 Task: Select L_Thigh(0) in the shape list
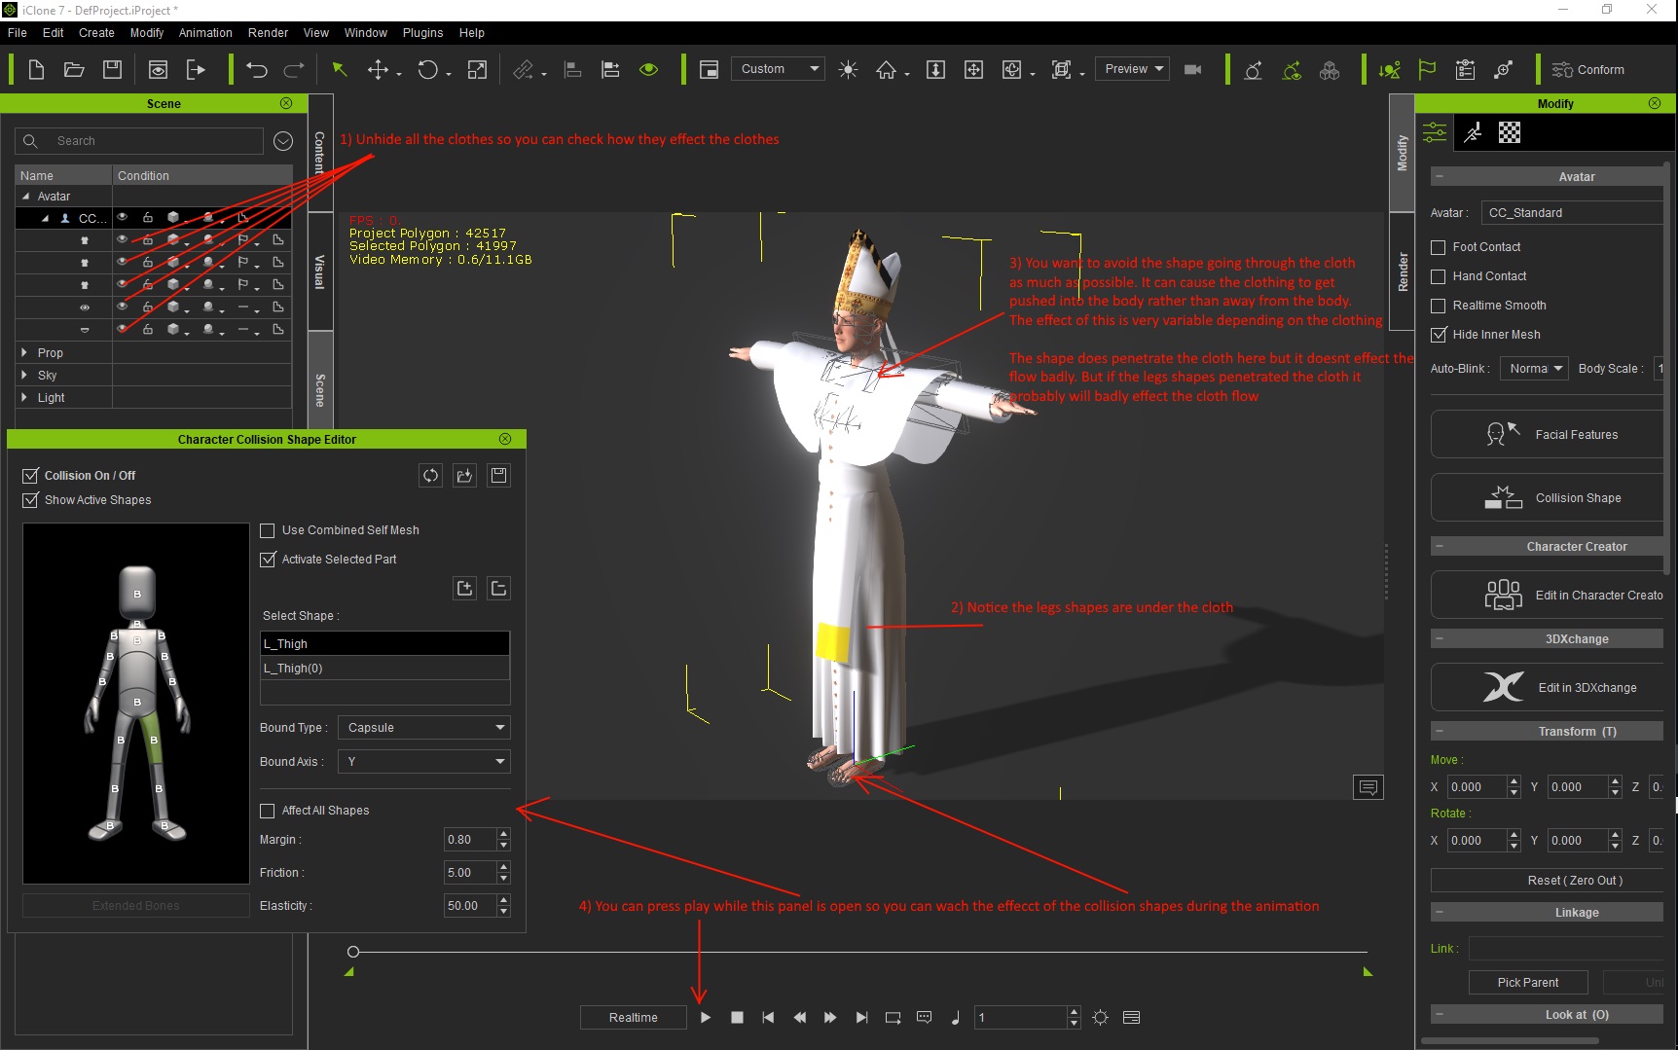[384, 669]
